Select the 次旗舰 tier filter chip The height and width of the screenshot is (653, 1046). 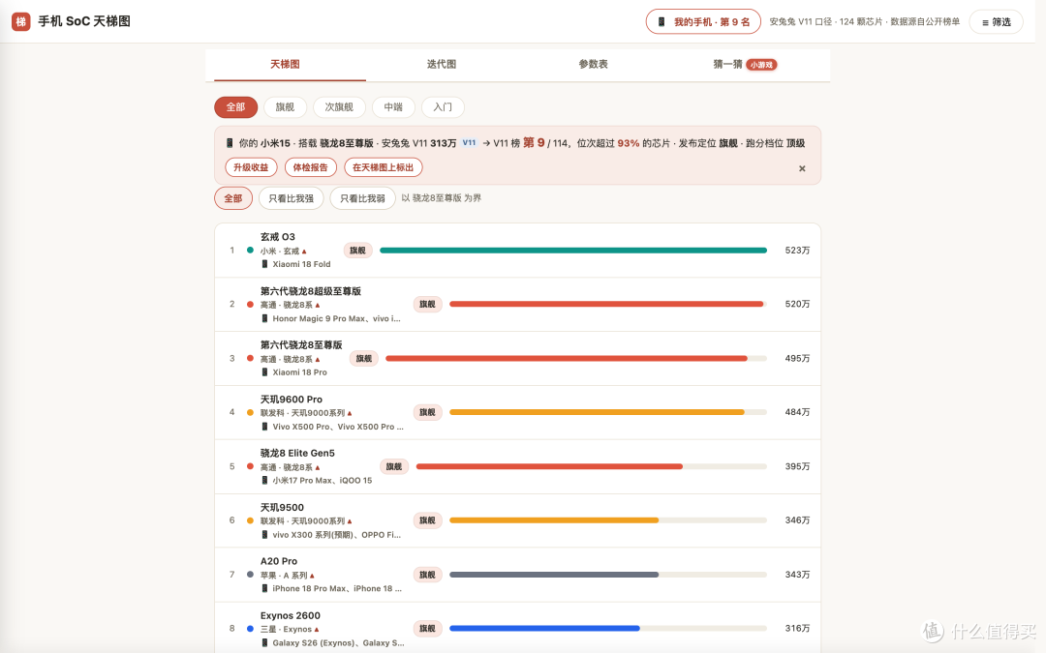coord(339,107)
